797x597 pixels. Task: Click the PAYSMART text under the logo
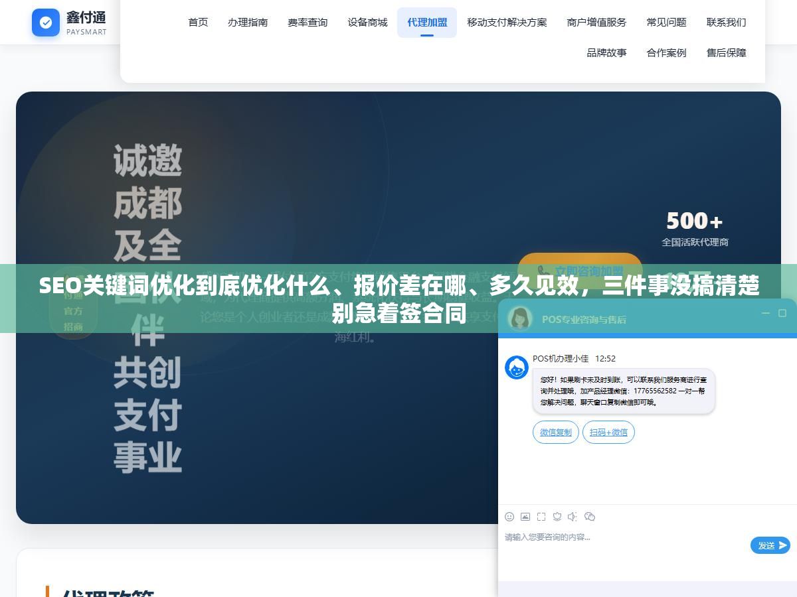point(86,32)
